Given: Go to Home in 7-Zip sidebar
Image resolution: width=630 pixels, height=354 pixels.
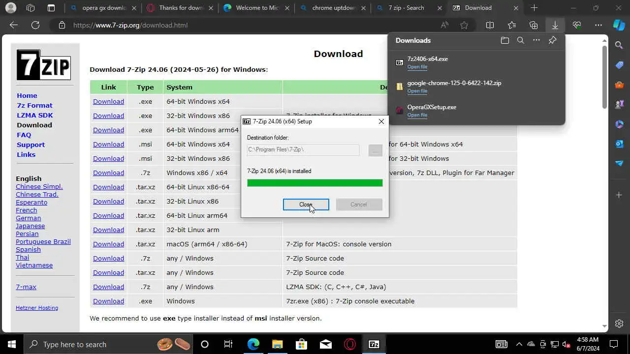Looking at the screenshot, I should pos(27,95).
